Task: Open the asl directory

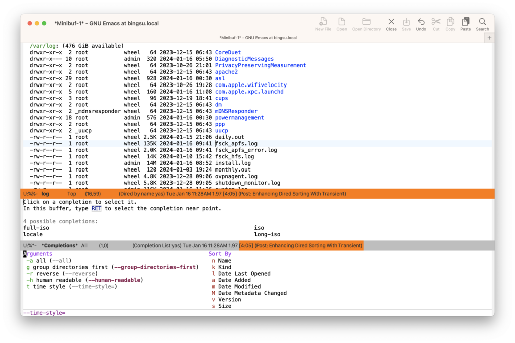Action: 220,78
